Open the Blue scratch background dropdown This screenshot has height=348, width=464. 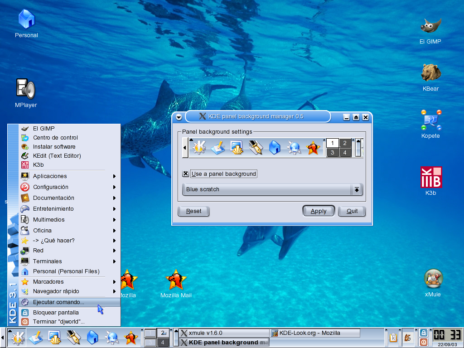tap(272, 189)
